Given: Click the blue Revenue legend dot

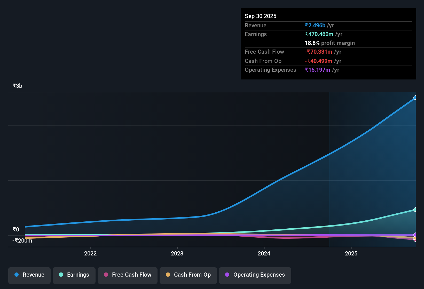Looking at the screenshot, I should pyautogui.click(x=17, y=275).
